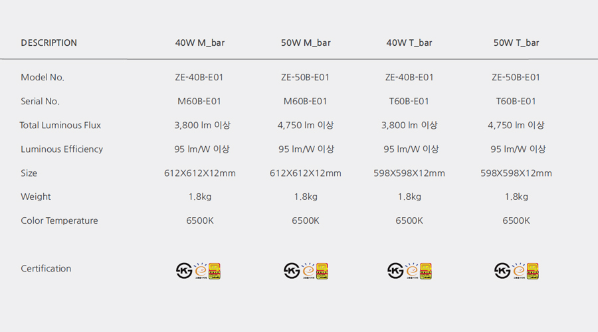Click the KC mark under 50W T_bar
Viewport: 598px width, 332px height.
point(502,271)
